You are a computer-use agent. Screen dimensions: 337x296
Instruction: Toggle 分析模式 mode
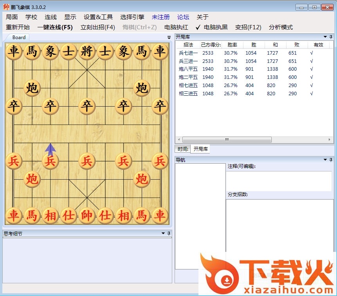click(281, 27)
